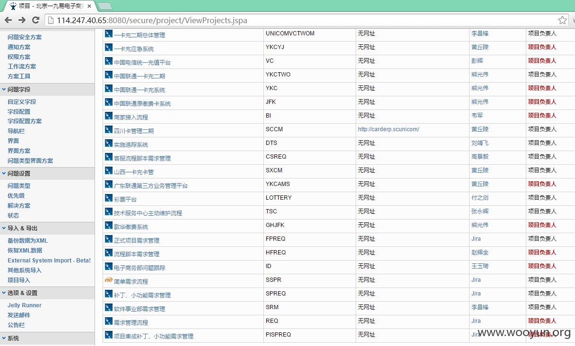This screenshot has width=575, height=346.
Task: Open user 李昌峰 in 一卡充二期总体管理 row
Action: point(480,34)
